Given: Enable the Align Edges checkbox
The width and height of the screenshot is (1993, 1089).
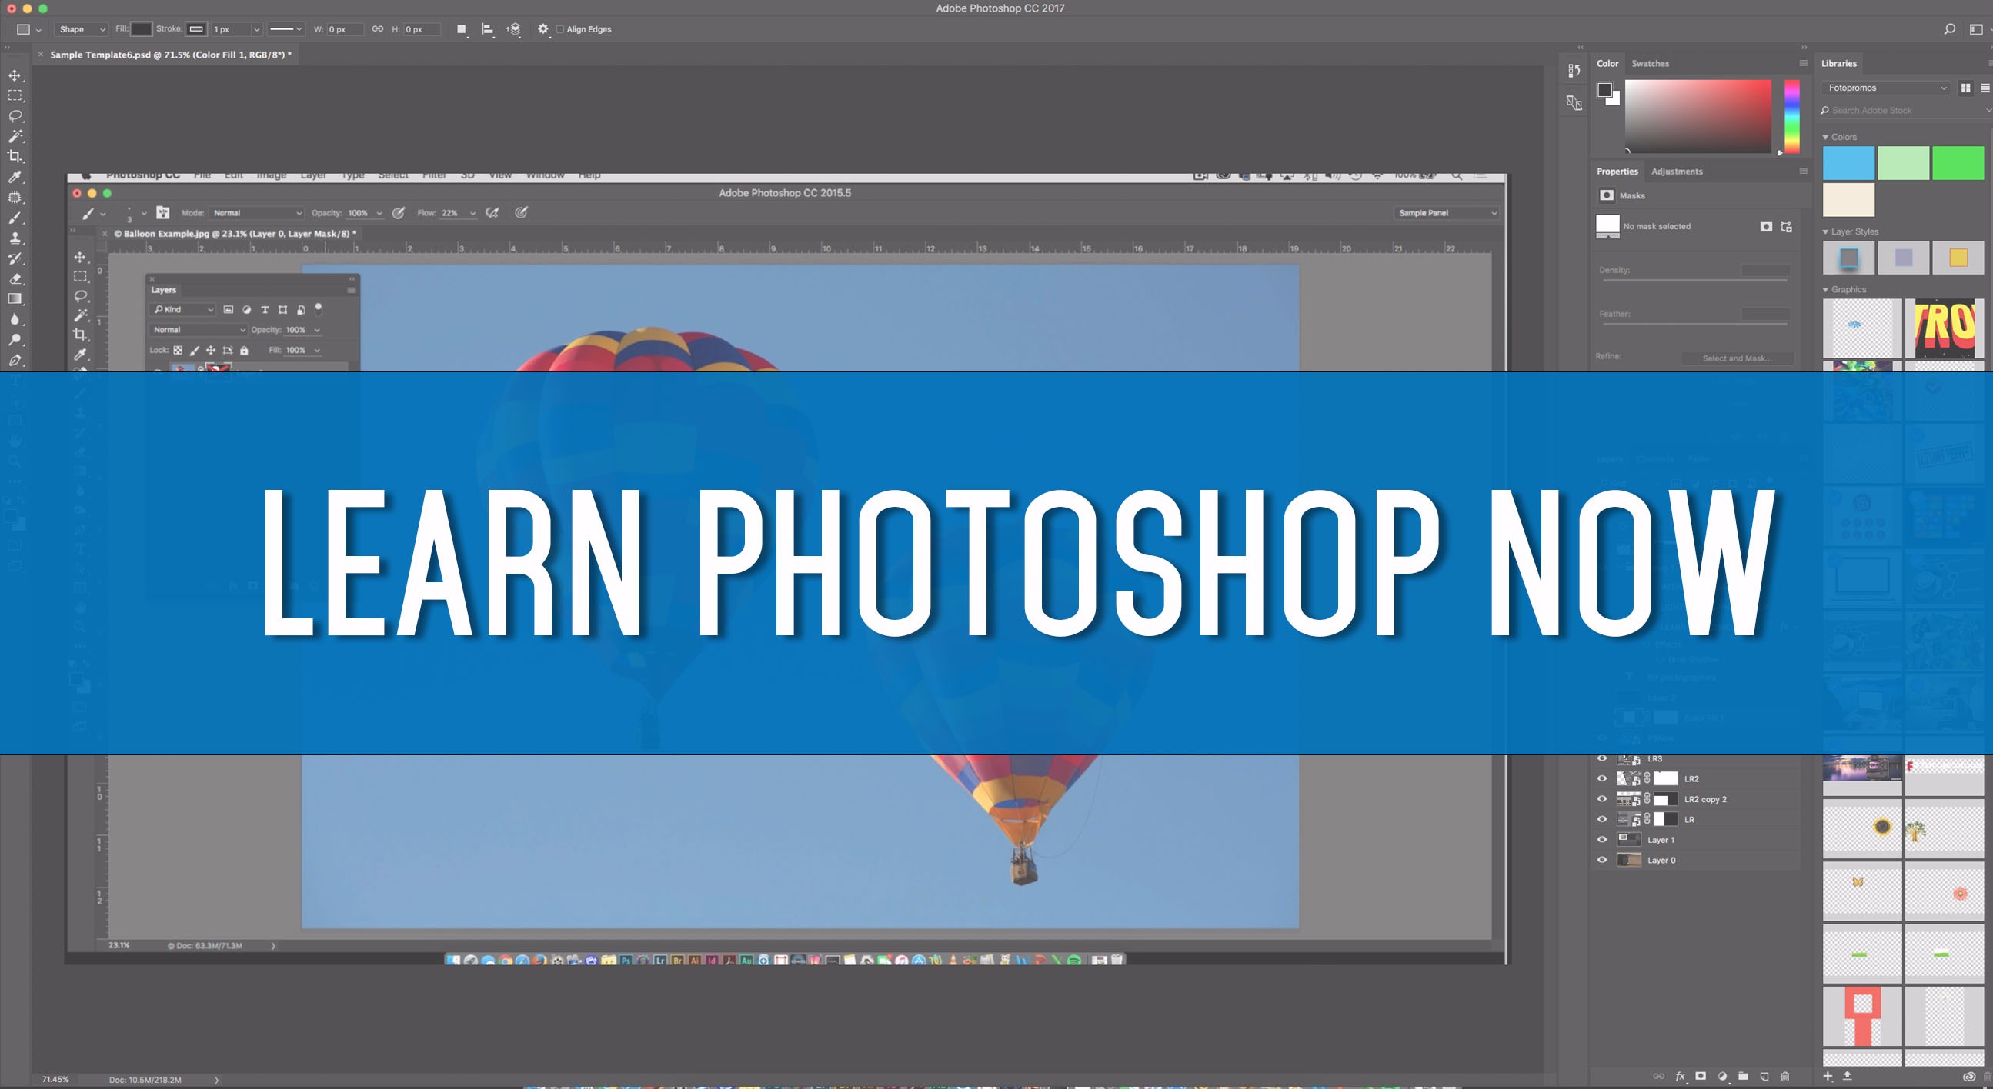Looking at the screenshot, I should pyautogui.click(x=560, y=29).
